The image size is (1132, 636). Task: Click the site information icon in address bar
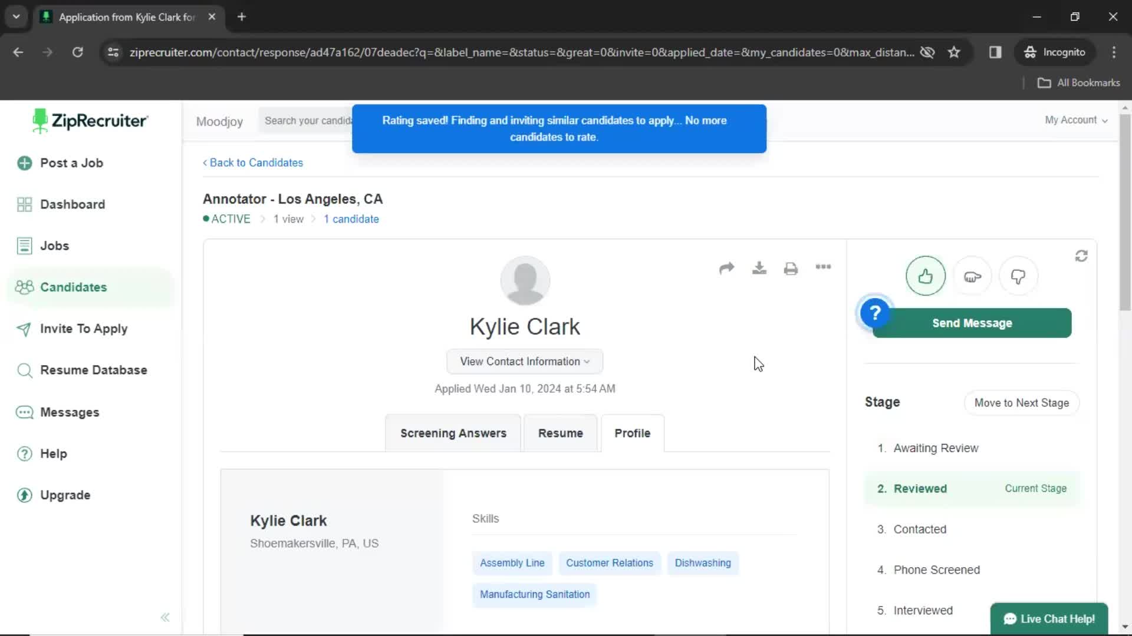[x=113, y=52]
